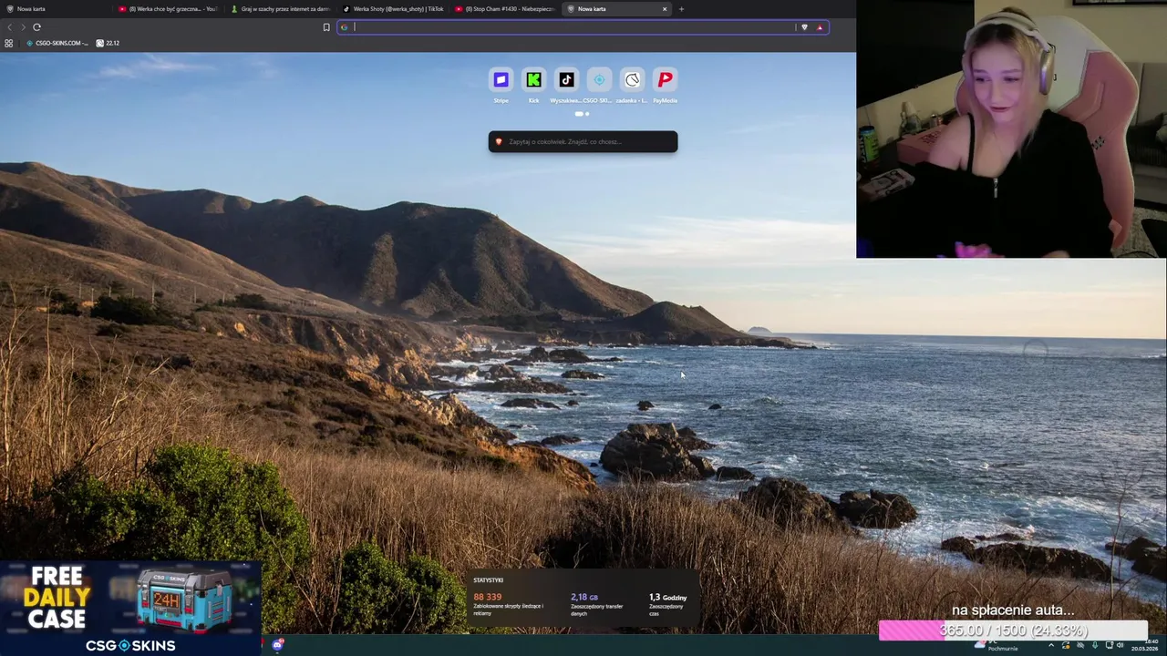The width and height of the screenshot is (1167, 656).
Task: Open the weather widget in the taskbar
Action: coord(996,645)
